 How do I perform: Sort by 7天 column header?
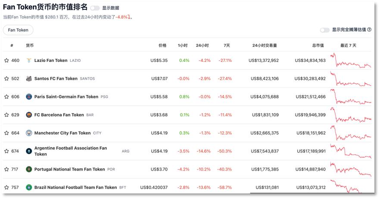coord(227,45)
